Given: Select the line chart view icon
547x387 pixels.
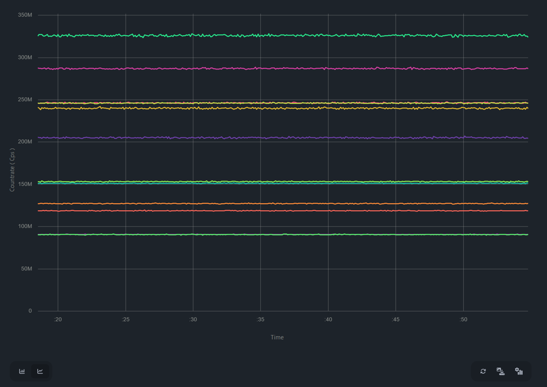Looking at the screenshot, I should pyautogui.click(x=40, y=371).
